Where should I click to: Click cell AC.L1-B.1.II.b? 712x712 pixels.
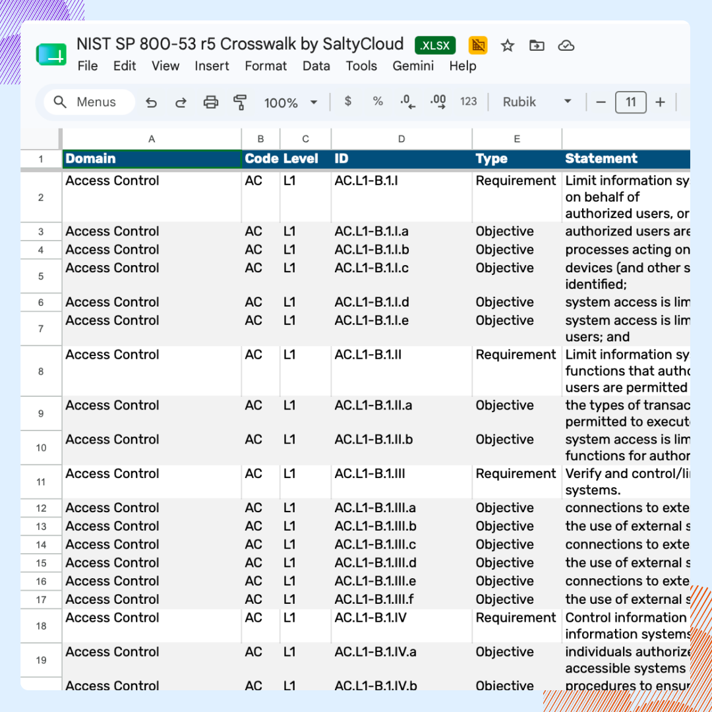[402, 448]
